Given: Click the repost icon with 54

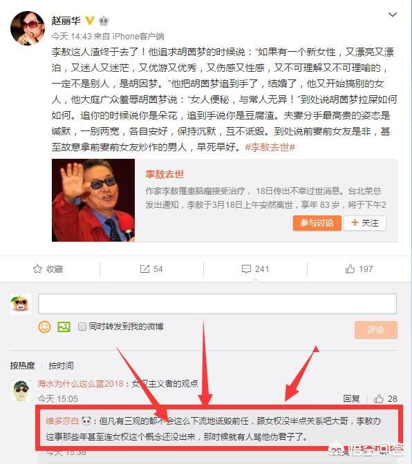Looking at the screenshot, I should (x=144, y=269).
